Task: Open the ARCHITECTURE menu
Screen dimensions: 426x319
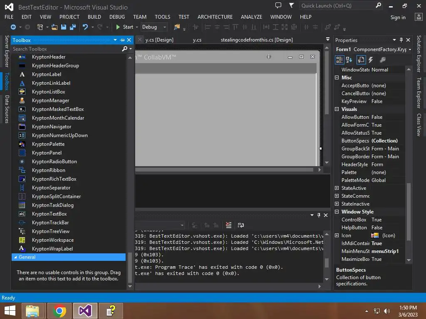Action: coord(215,17)
